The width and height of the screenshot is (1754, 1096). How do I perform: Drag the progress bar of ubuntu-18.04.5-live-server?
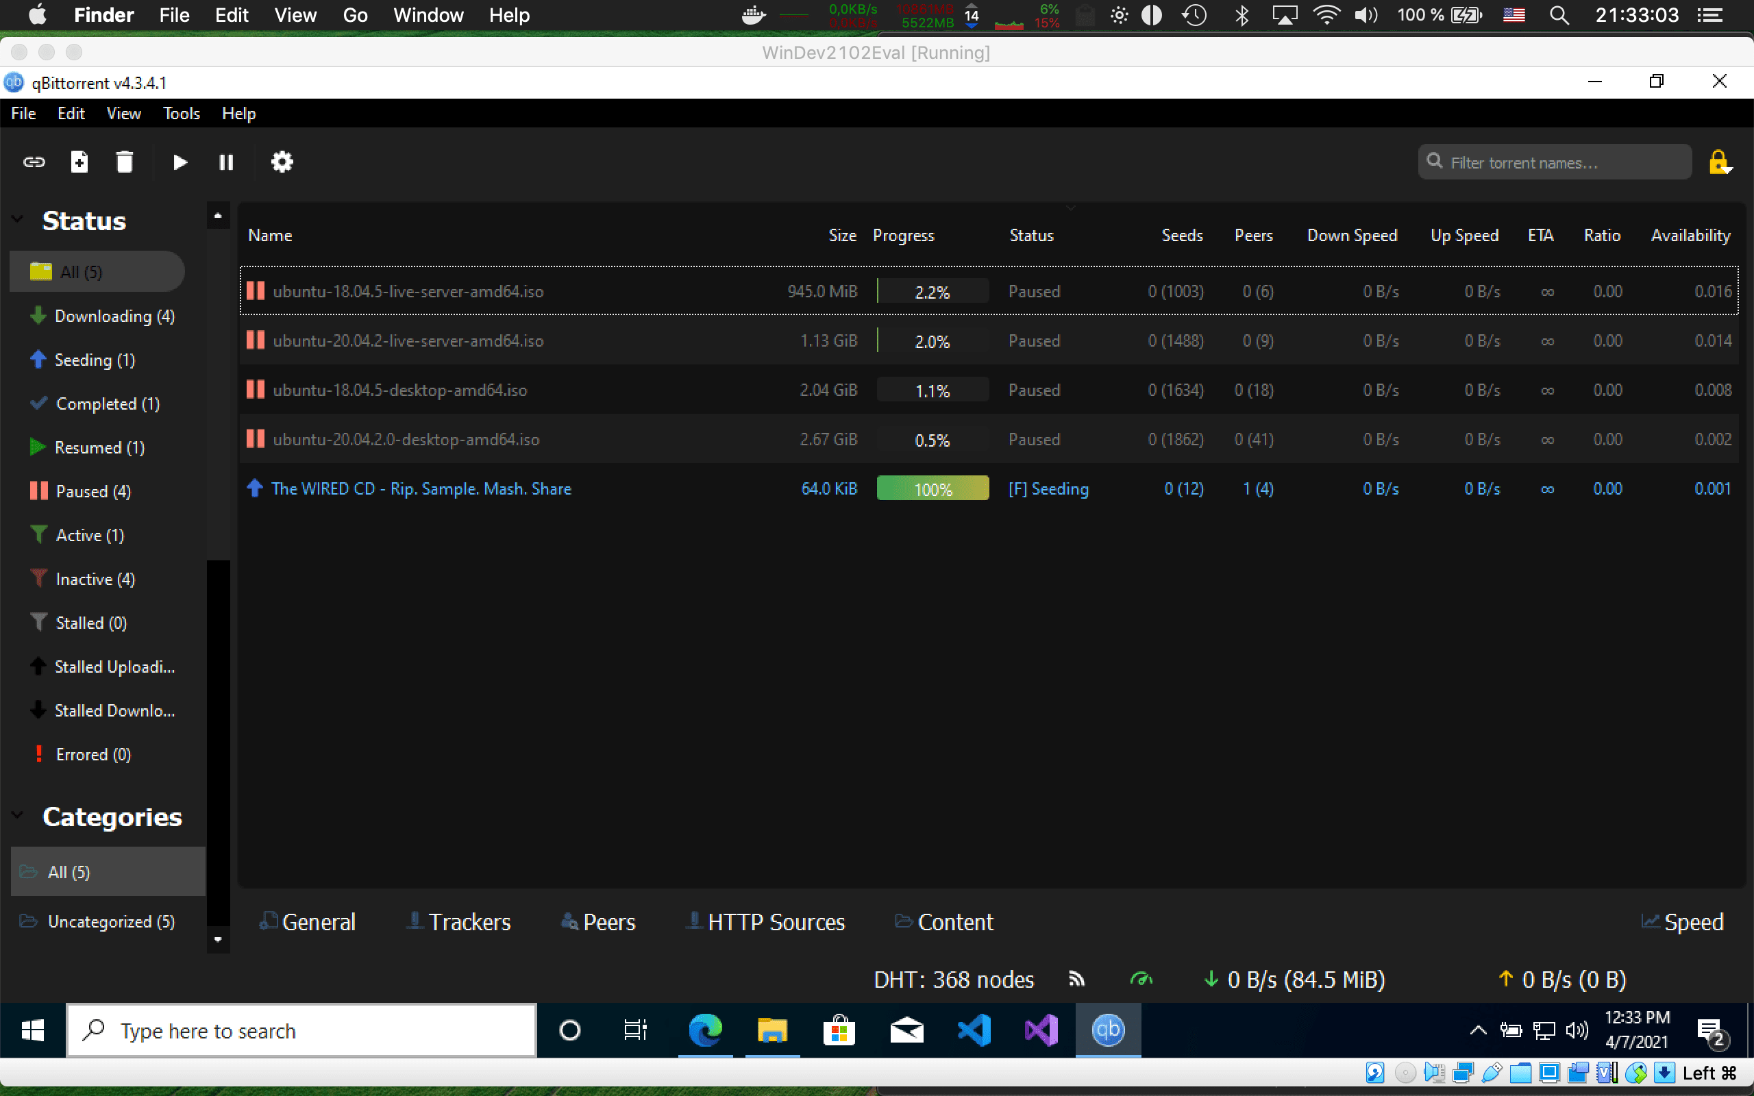[932, 292]
